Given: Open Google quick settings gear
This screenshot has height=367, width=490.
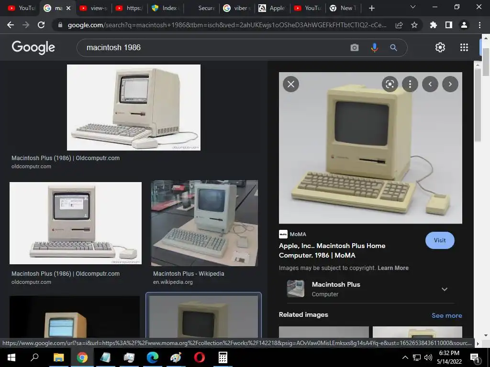Looking at the screenshot, I should click(440, 47).
